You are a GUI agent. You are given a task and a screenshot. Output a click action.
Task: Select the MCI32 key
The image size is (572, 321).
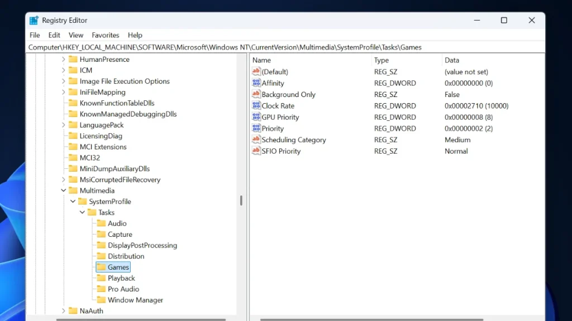coord(90,158)
